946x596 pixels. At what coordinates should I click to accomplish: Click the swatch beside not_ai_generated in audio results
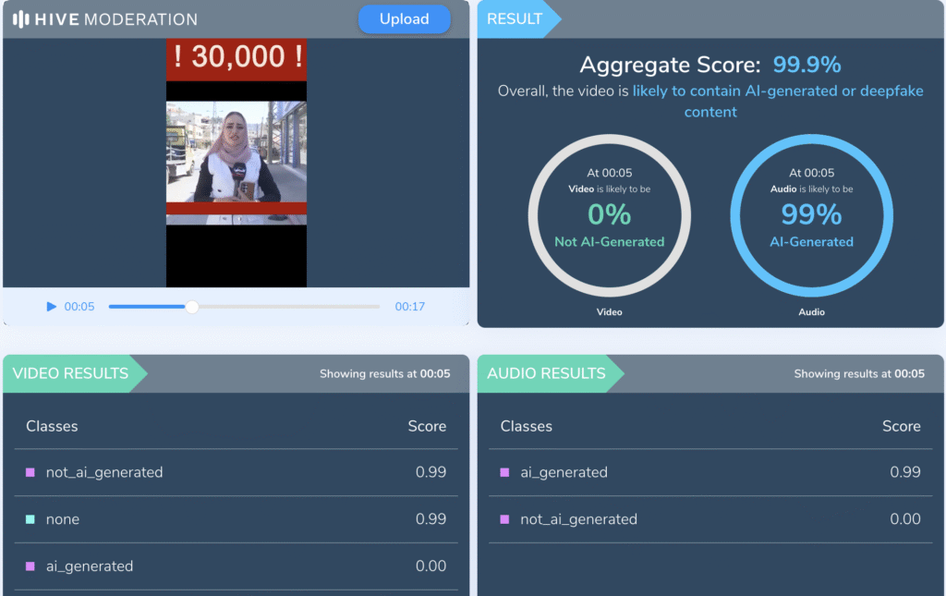click(x=504, y=519)
